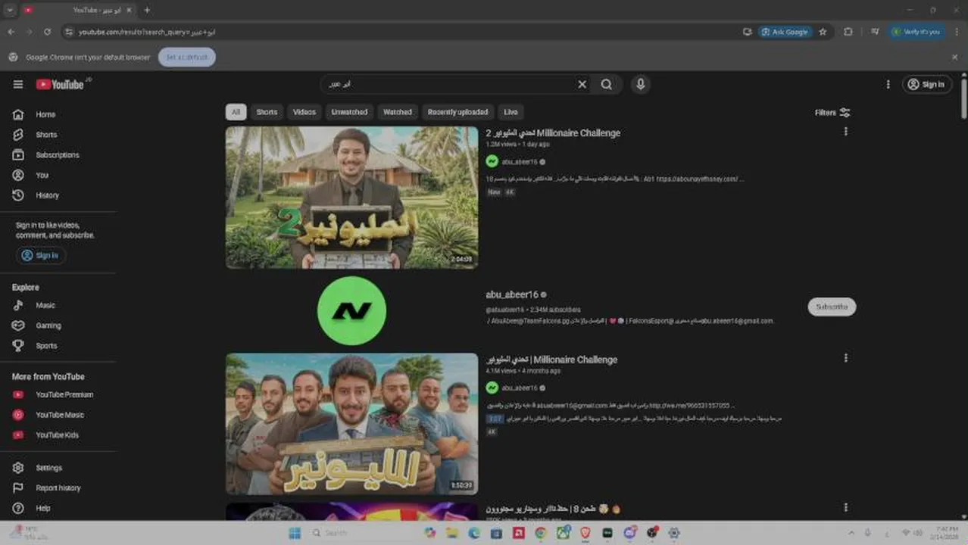The height and width of the screenshot is (545, 968).
Task: Click the magnifier search button
Action: [x=607, y=84]
